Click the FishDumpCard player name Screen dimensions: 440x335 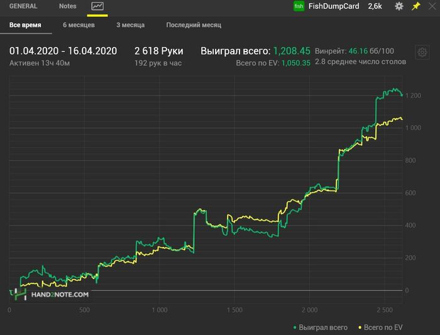(334, 6)
